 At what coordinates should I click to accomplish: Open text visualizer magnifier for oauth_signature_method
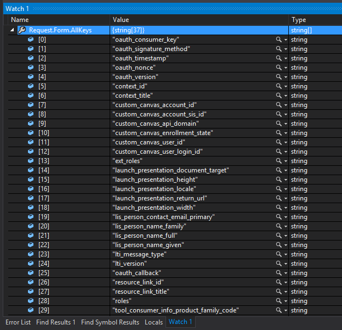coord(278,49)
